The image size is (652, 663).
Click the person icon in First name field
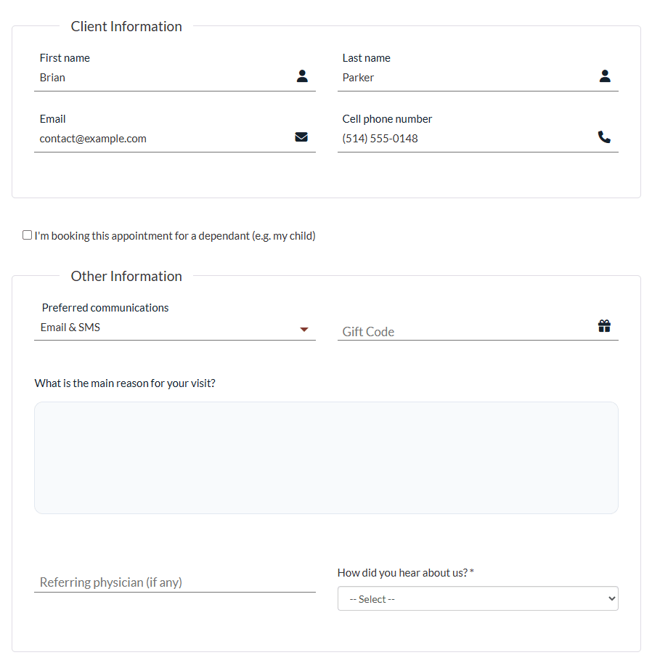tap(302, 76)
